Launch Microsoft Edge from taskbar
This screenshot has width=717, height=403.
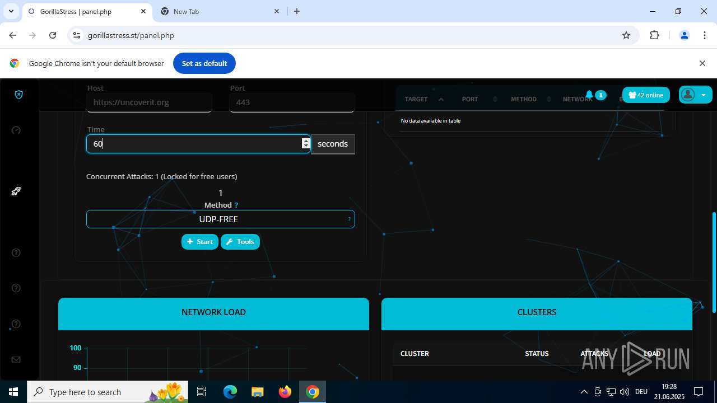tap(230, 392)
